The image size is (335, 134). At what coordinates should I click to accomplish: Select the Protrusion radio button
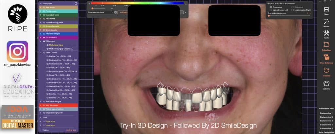[x=271, y=7]
